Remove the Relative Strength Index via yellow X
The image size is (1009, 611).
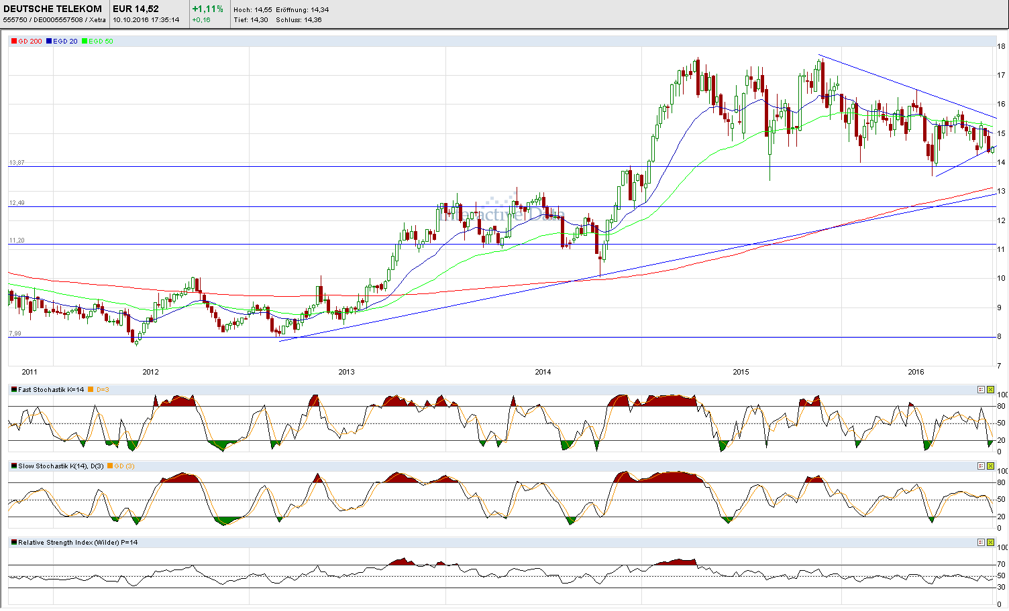point(990,543)
